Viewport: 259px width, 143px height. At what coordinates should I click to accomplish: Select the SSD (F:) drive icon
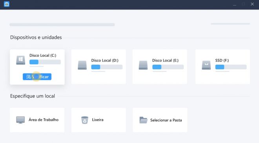coord(206,65)
